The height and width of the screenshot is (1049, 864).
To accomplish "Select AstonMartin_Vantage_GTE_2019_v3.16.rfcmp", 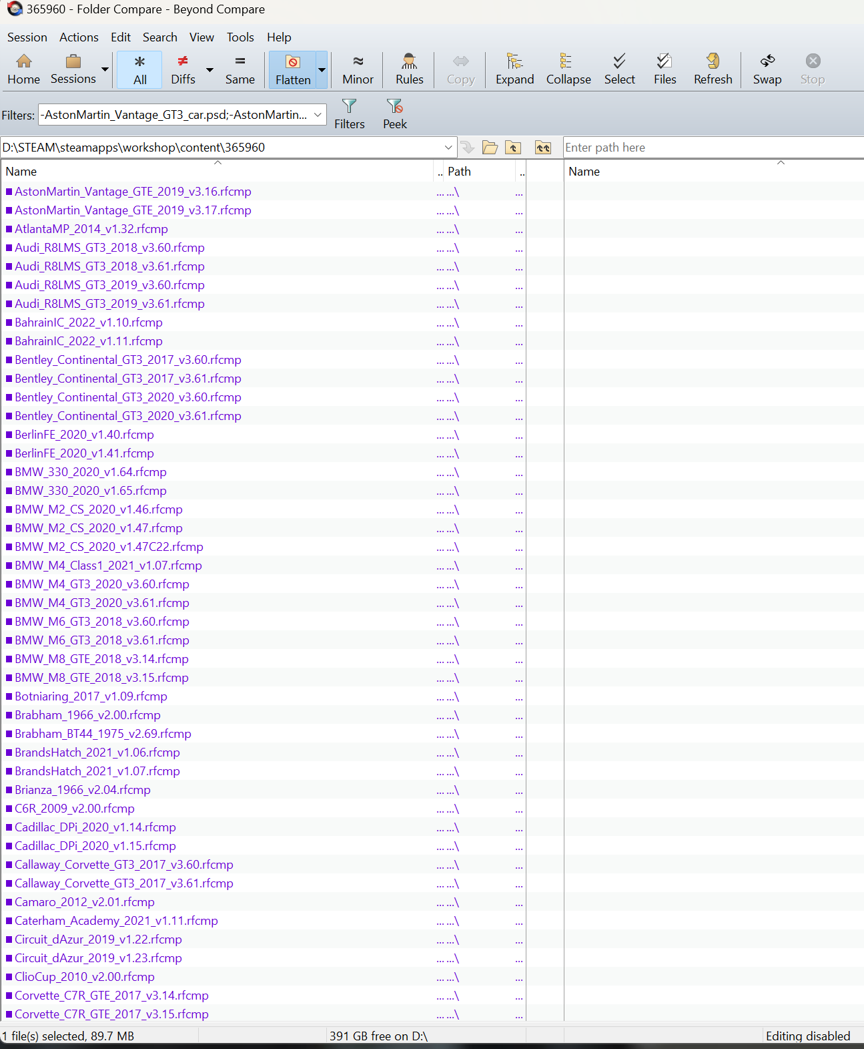I will click(133, 192).
